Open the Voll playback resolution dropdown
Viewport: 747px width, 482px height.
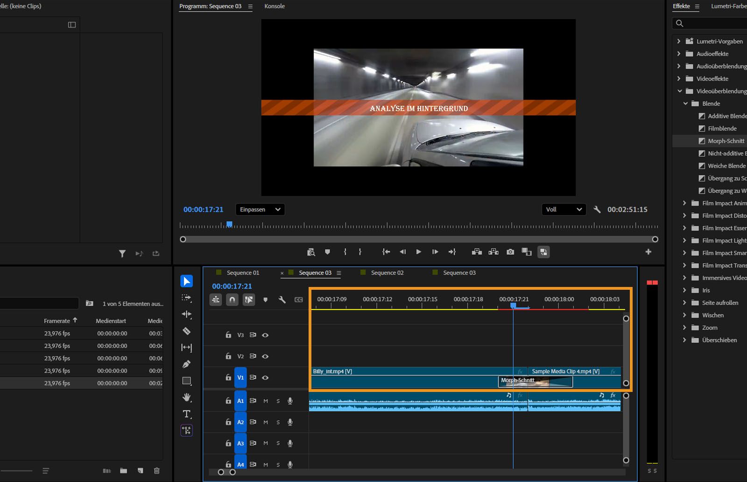point(564,209)
